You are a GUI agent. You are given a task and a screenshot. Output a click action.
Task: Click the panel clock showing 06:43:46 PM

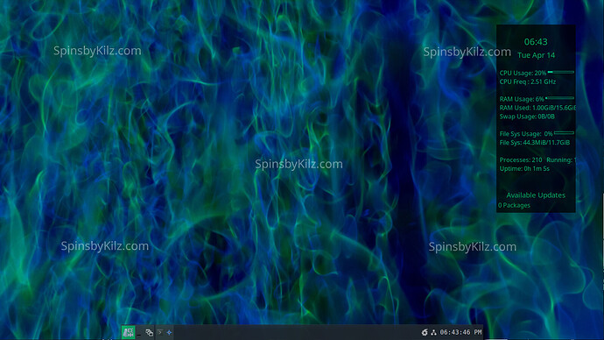460,332
